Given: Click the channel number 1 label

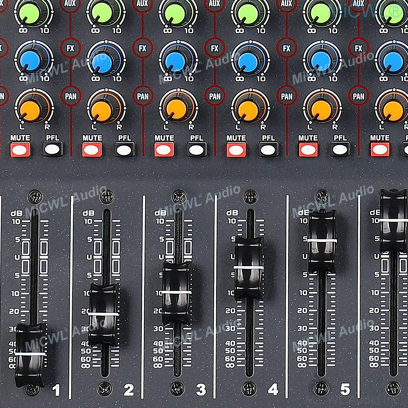Looking at the screenshot, I should 56,390.
